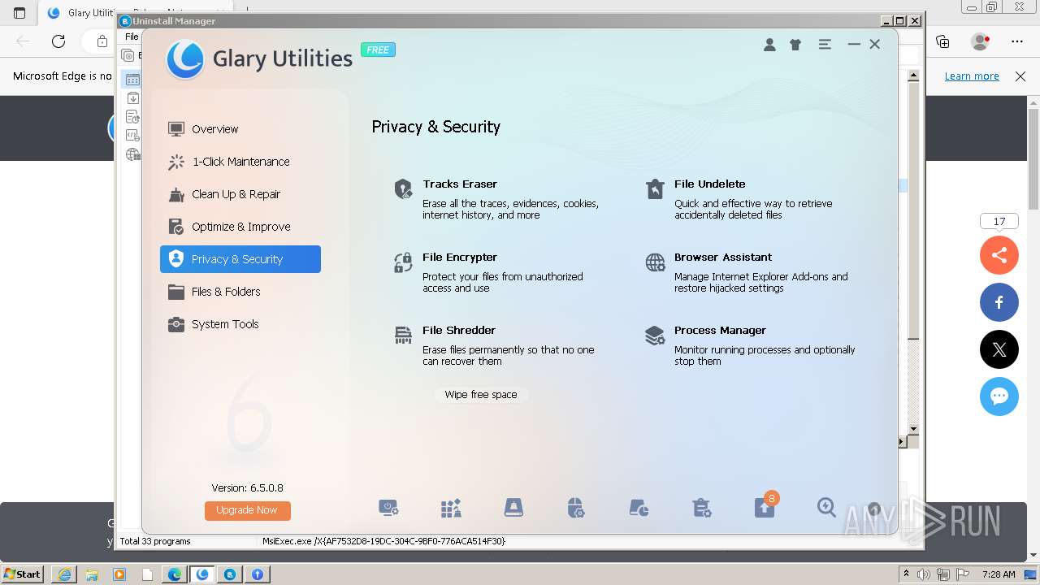
Task: Open the Glary Utilities hamburger menu
Action: [x=825, y=45]
